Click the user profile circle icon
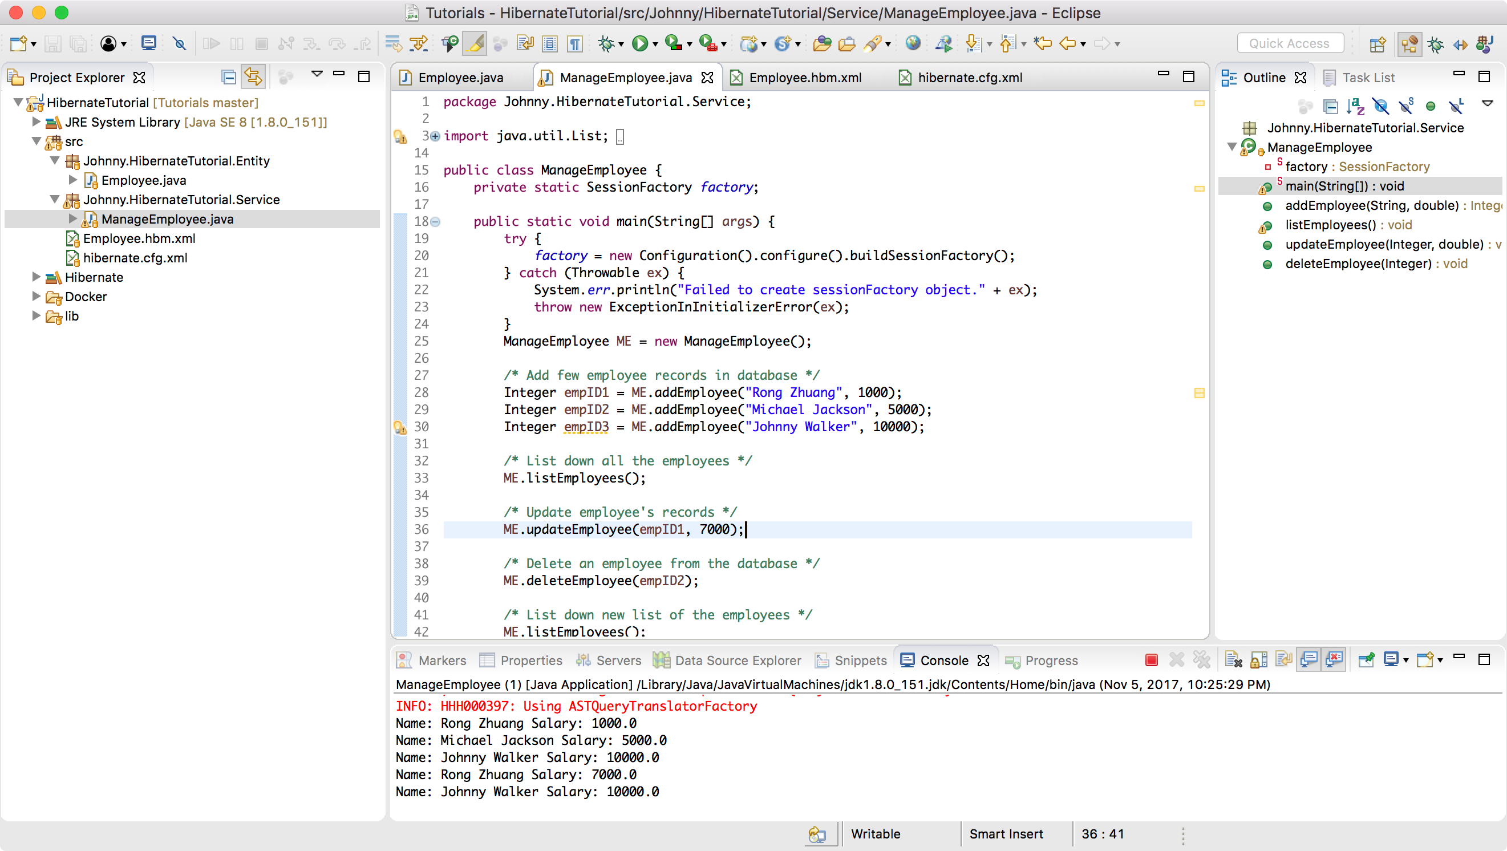Viewport: 1507px width, 851px height. click(x=108, y=44)
